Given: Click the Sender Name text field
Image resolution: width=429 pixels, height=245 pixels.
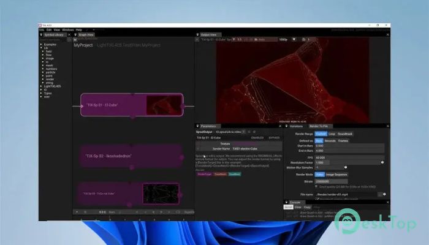Looking at the screenshot, I should pos(257,149).
